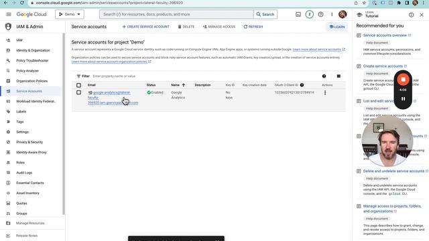Check the google-analytics service account row checkbox

click(x=79, y=92)
